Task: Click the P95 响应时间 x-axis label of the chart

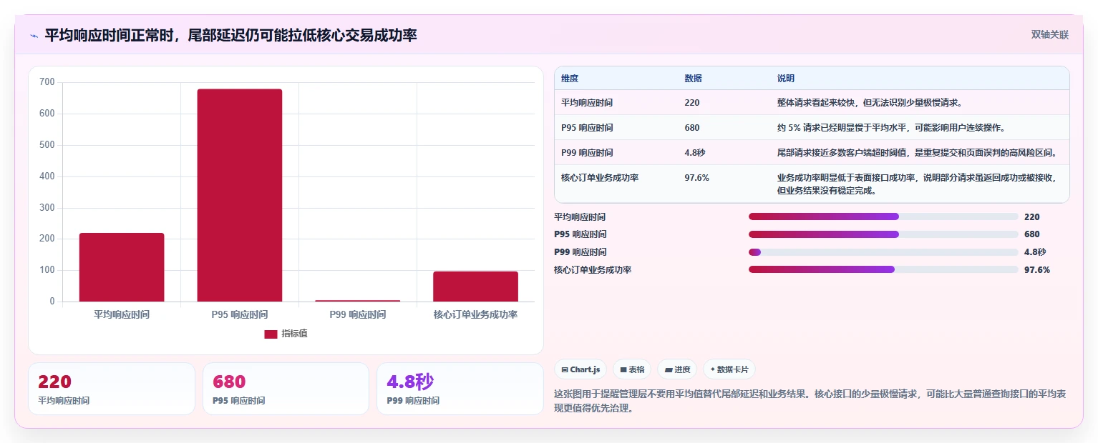Action: [240, 314]
